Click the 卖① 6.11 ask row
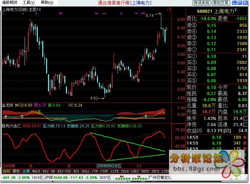 click(217, 50)
